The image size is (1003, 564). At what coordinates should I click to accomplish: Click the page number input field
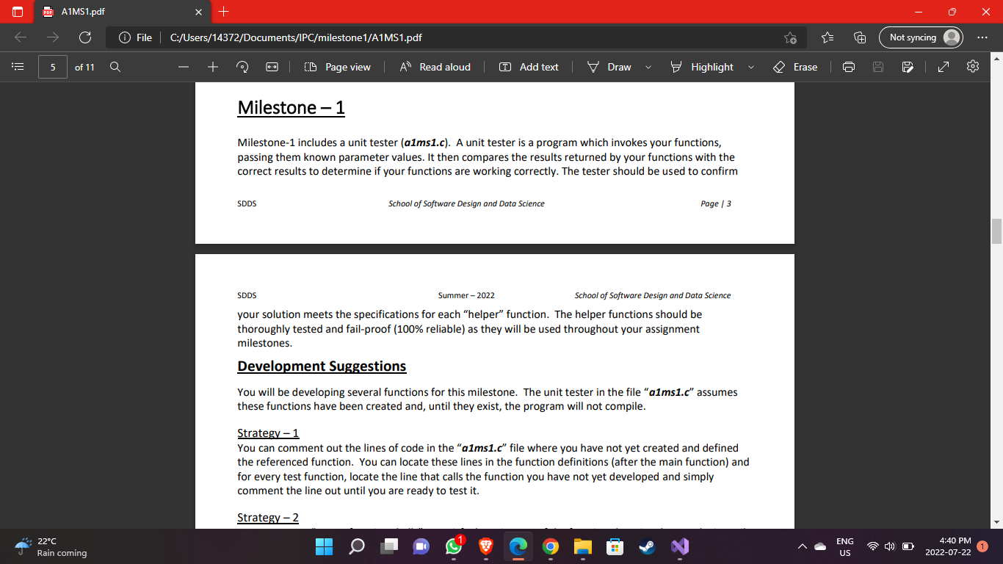[x=52, y=67]
